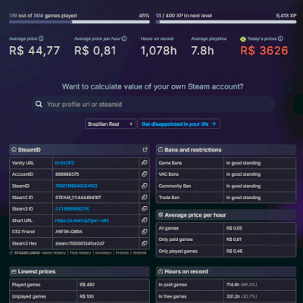Click the R$ 3626 today's price value
The width and height of the screenshot is (303, 303).
[264, 51]
